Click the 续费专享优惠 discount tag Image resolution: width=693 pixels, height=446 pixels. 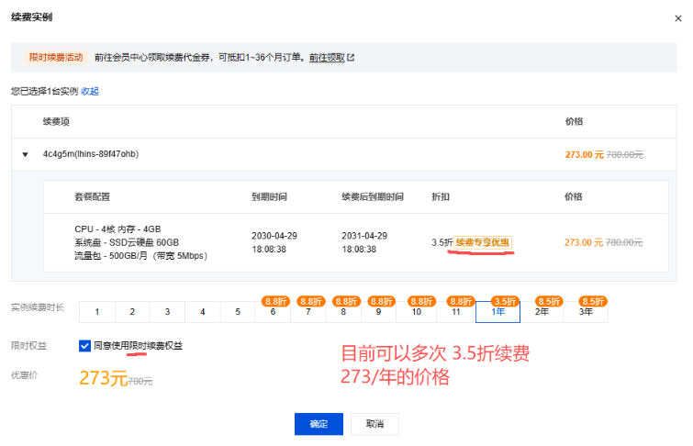click(483, 242)
